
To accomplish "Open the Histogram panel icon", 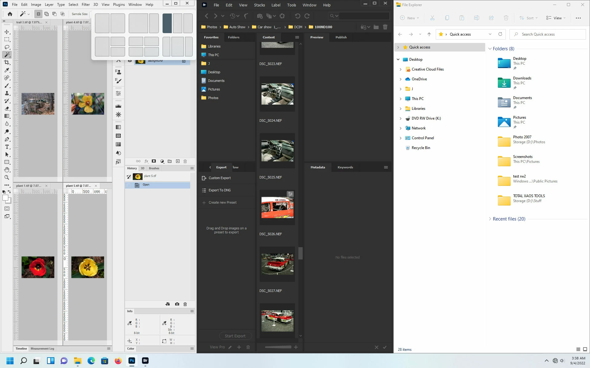I will (118, 106).
